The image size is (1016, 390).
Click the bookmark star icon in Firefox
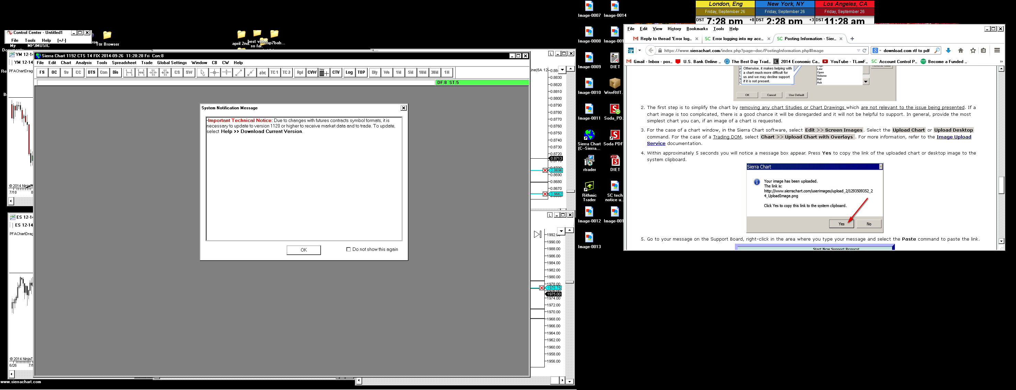tap(973, 50)
